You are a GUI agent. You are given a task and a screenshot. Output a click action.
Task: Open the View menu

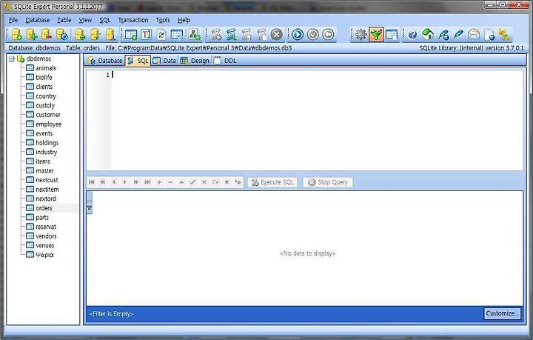[x=85, y=20]
